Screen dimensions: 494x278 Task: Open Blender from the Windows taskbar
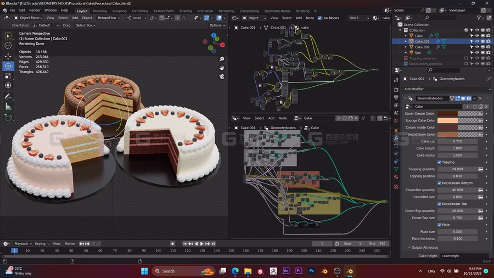pos(350,271)
